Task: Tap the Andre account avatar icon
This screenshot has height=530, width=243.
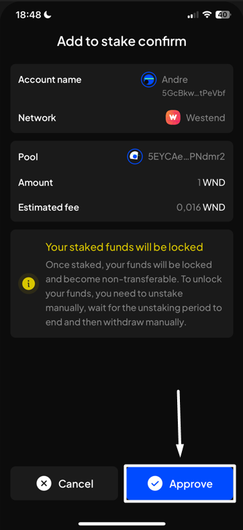Action: (x=148, y=79)
